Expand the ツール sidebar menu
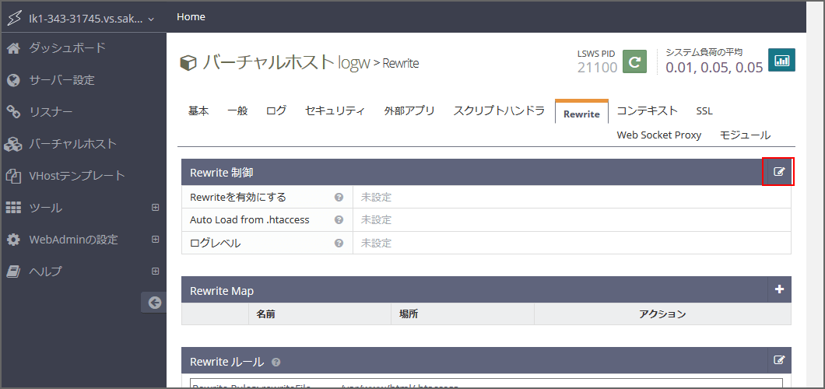Viewport: 825px width, 389px height. [155, 208]
